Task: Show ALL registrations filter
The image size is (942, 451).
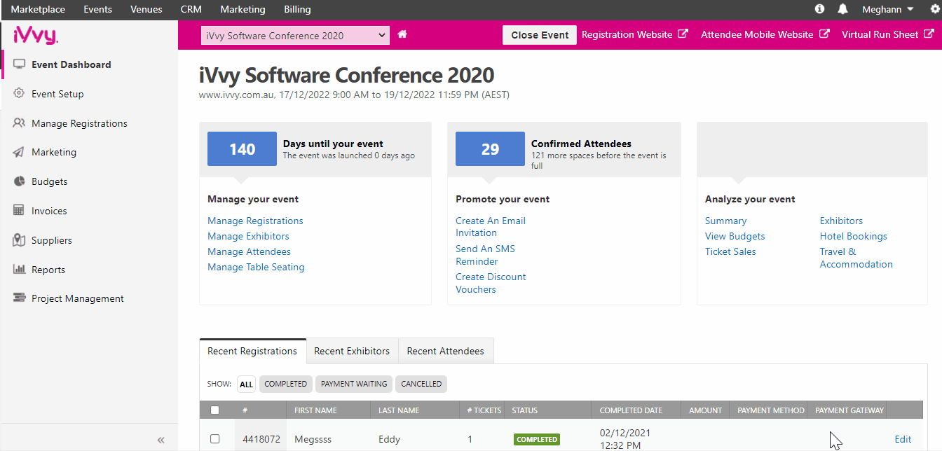Action: 246,384
